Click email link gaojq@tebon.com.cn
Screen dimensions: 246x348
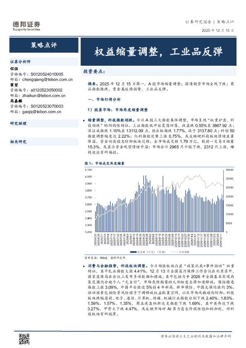41,112
